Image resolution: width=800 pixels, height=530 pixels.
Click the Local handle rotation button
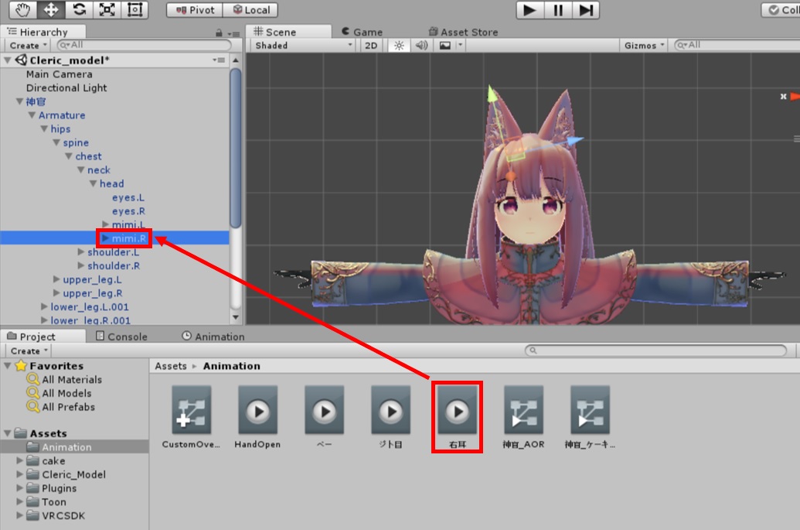coord(250,10)
